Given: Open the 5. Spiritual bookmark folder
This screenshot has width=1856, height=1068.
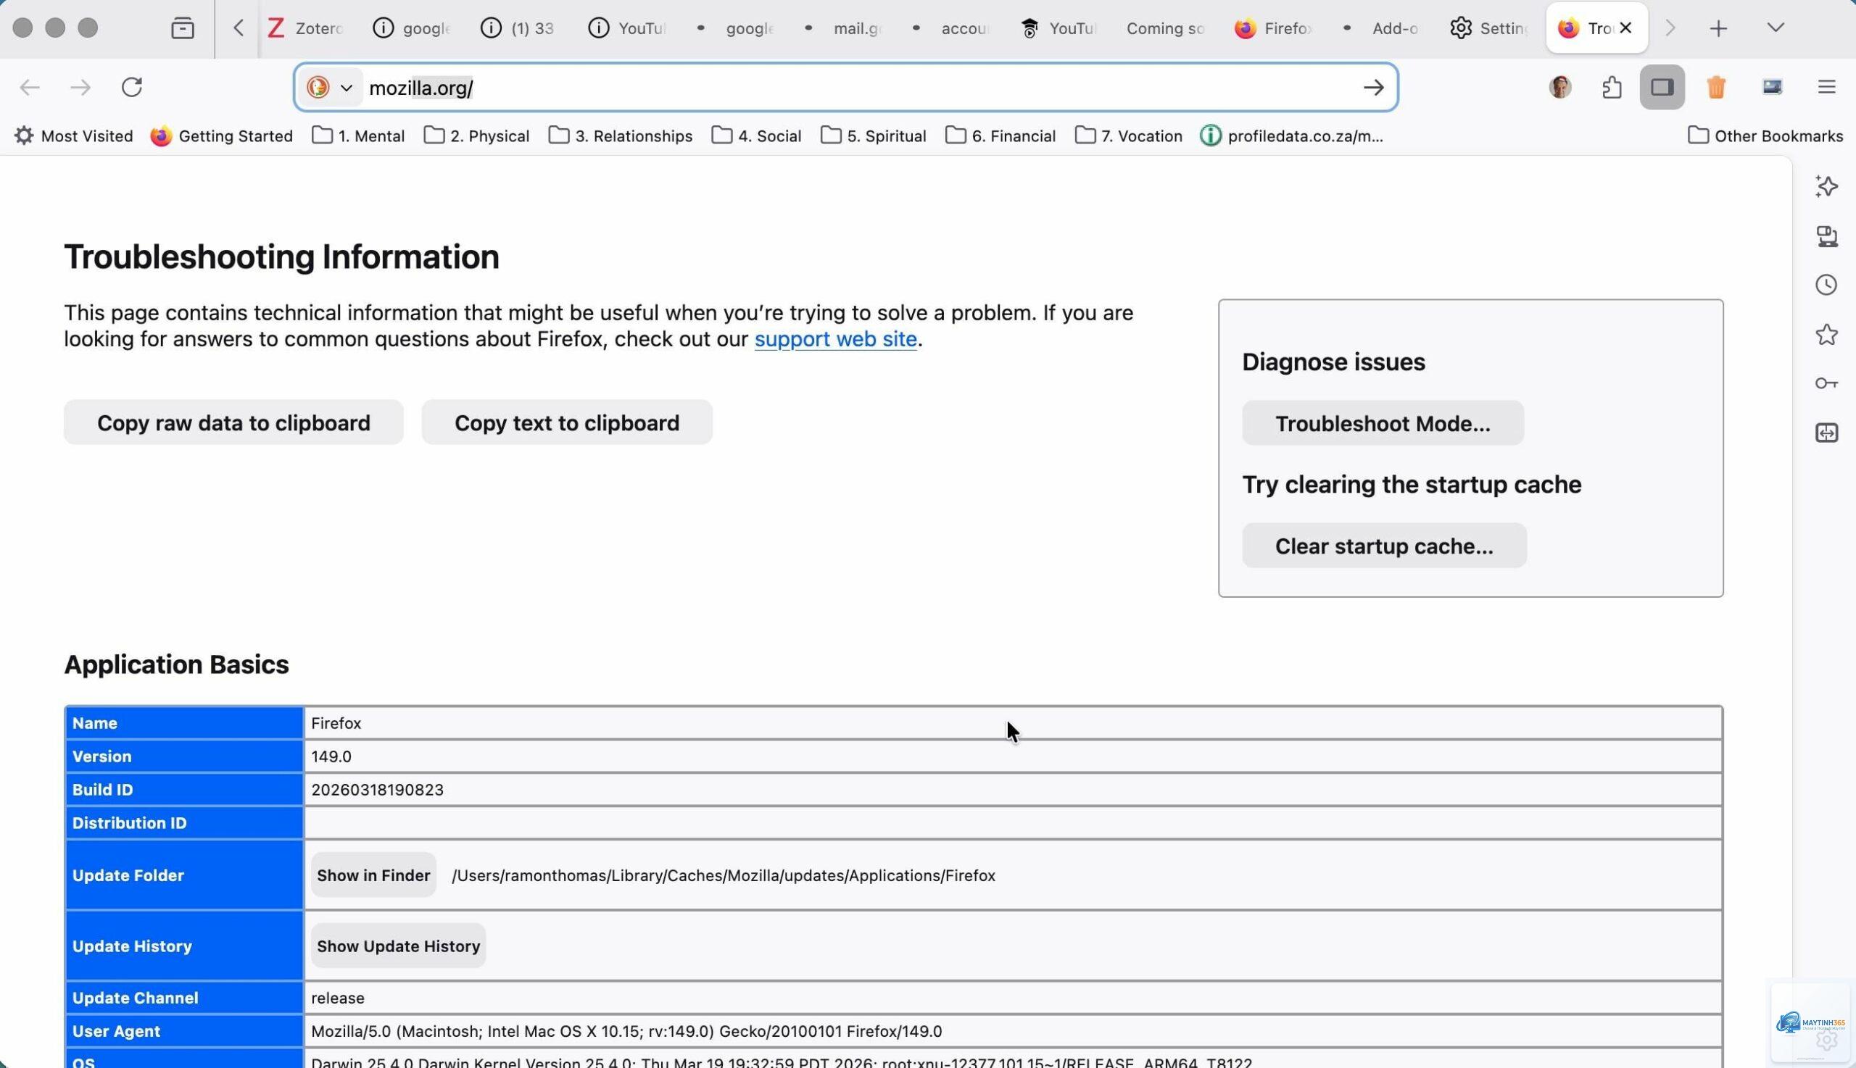Looking at the screenshot, I should [874, 135].
